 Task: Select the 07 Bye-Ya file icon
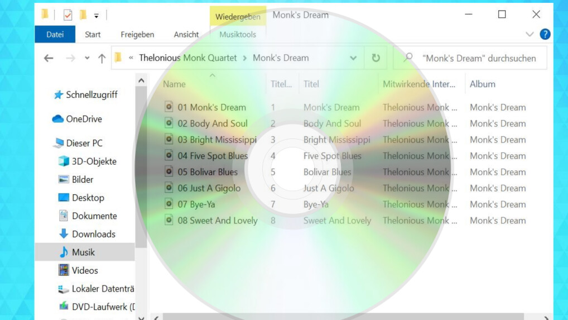[169, 204]
